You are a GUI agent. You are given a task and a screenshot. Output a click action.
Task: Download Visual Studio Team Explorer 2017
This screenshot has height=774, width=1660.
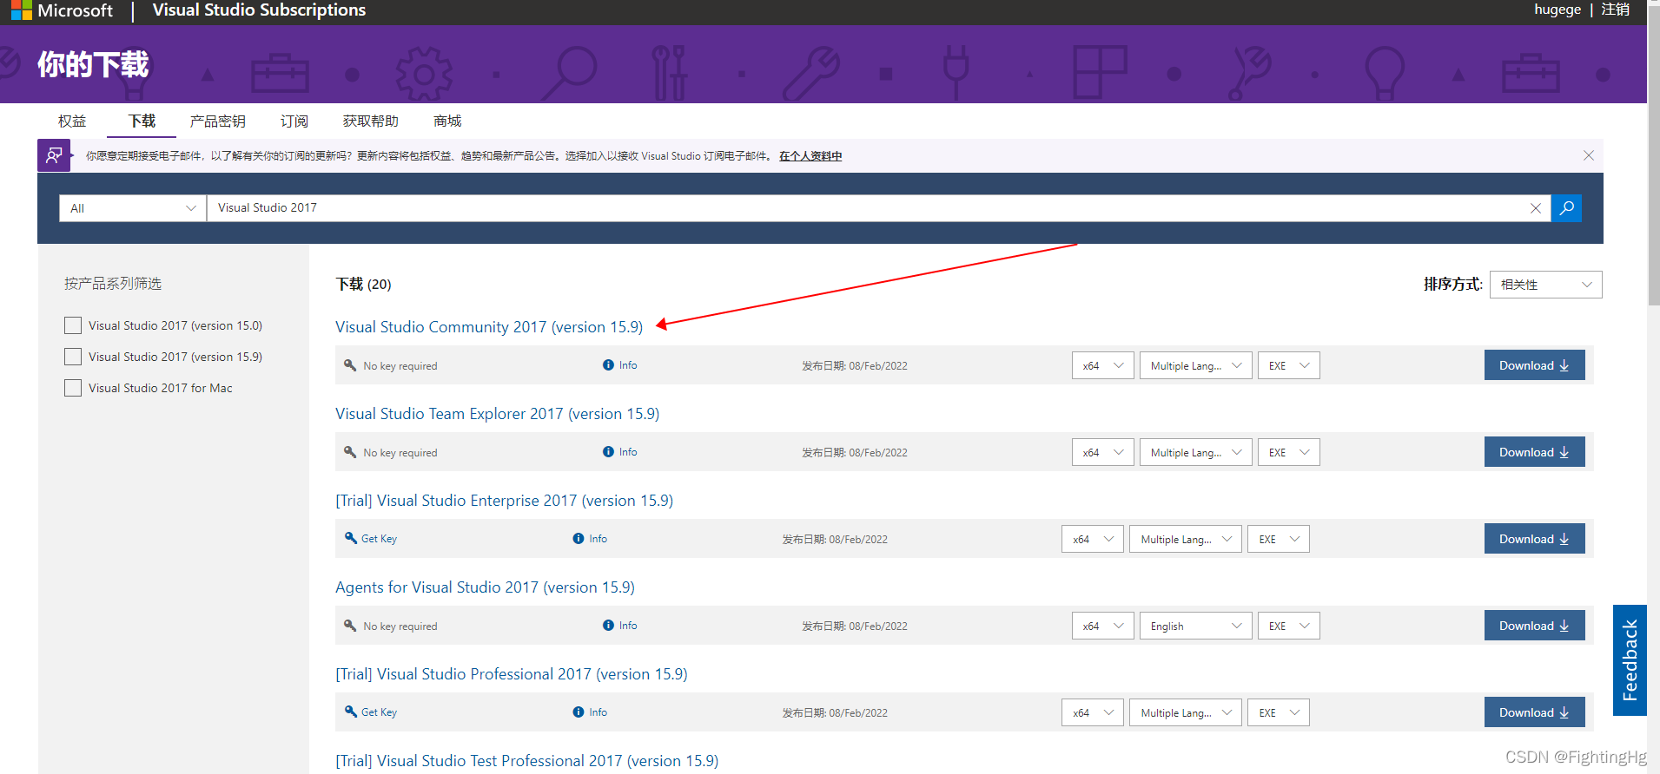[x=1534, y=452]
